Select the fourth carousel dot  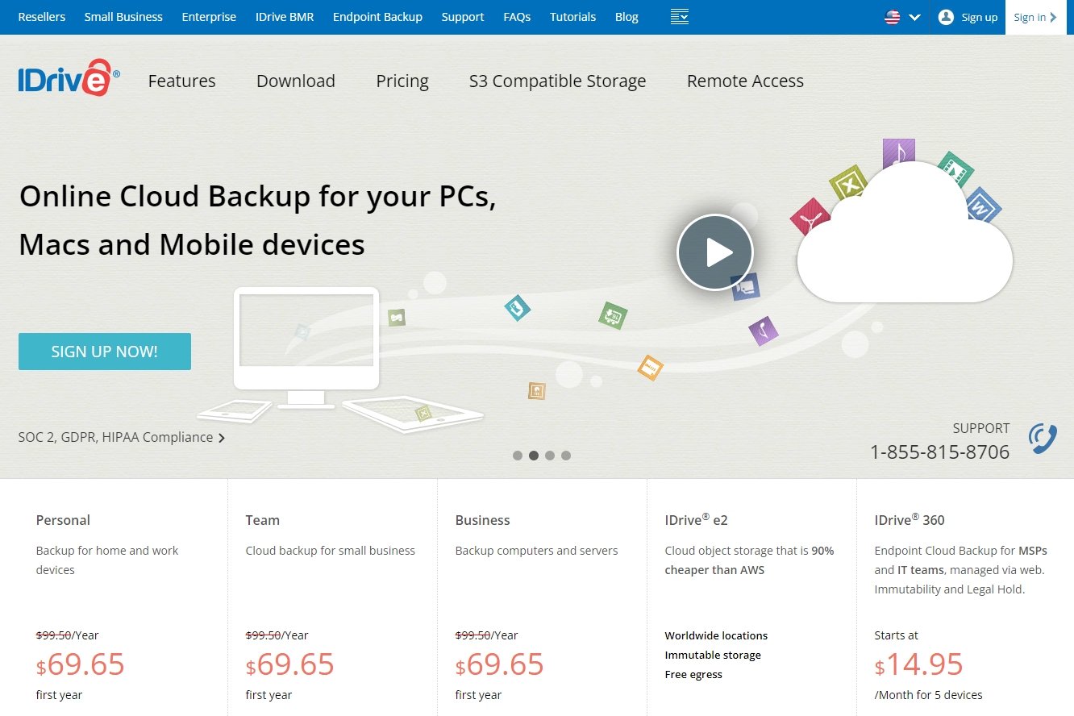click(x=566, y=456)
